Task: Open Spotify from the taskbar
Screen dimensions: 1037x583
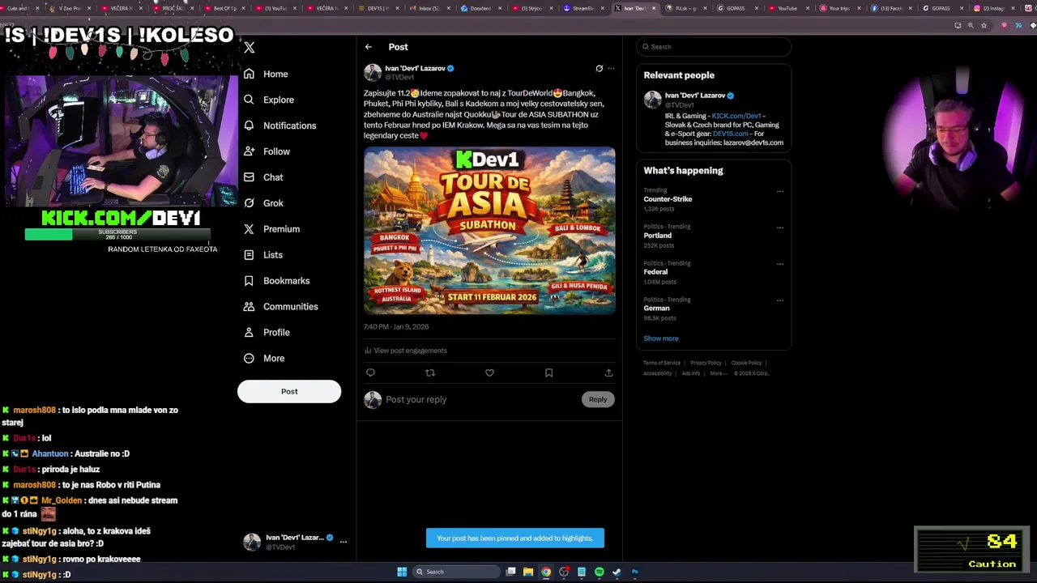Action: coord(599,572)
